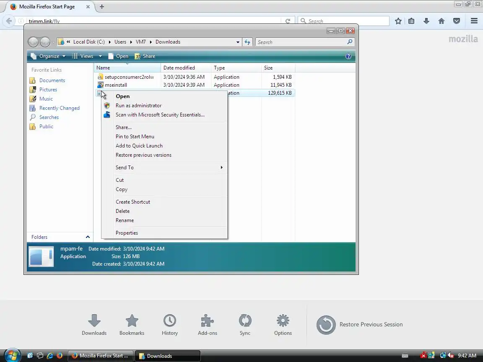Open Add-ons shortcut on Firefox start page
483x362 pixels.
[x=207, y=325]
